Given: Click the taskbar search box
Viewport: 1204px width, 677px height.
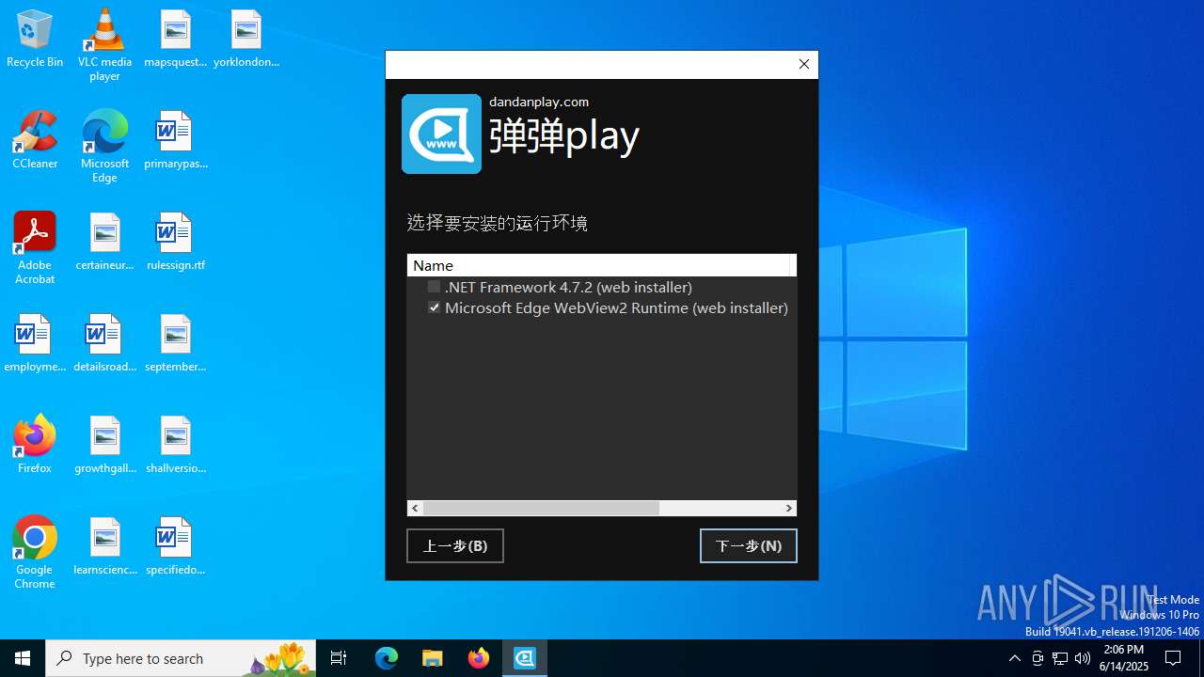Looking at the screenshot, I should (x=181, y=658).
